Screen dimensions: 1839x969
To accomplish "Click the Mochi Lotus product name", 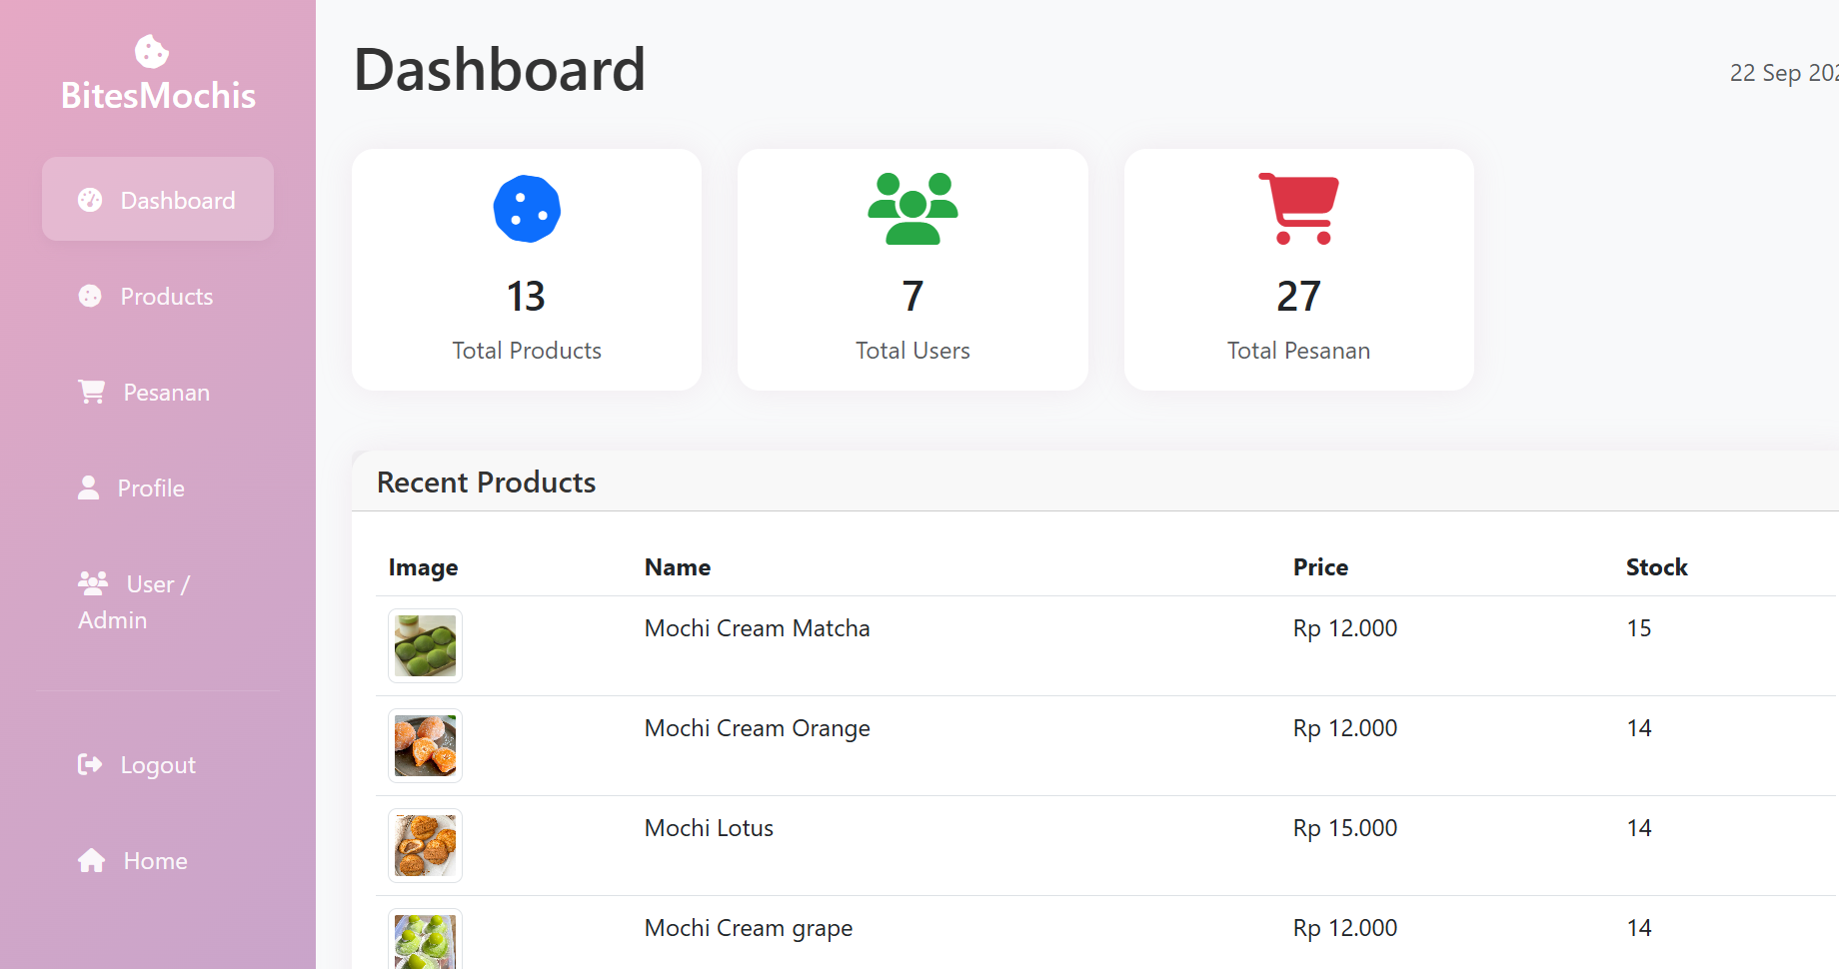I will tap(709, 828).
